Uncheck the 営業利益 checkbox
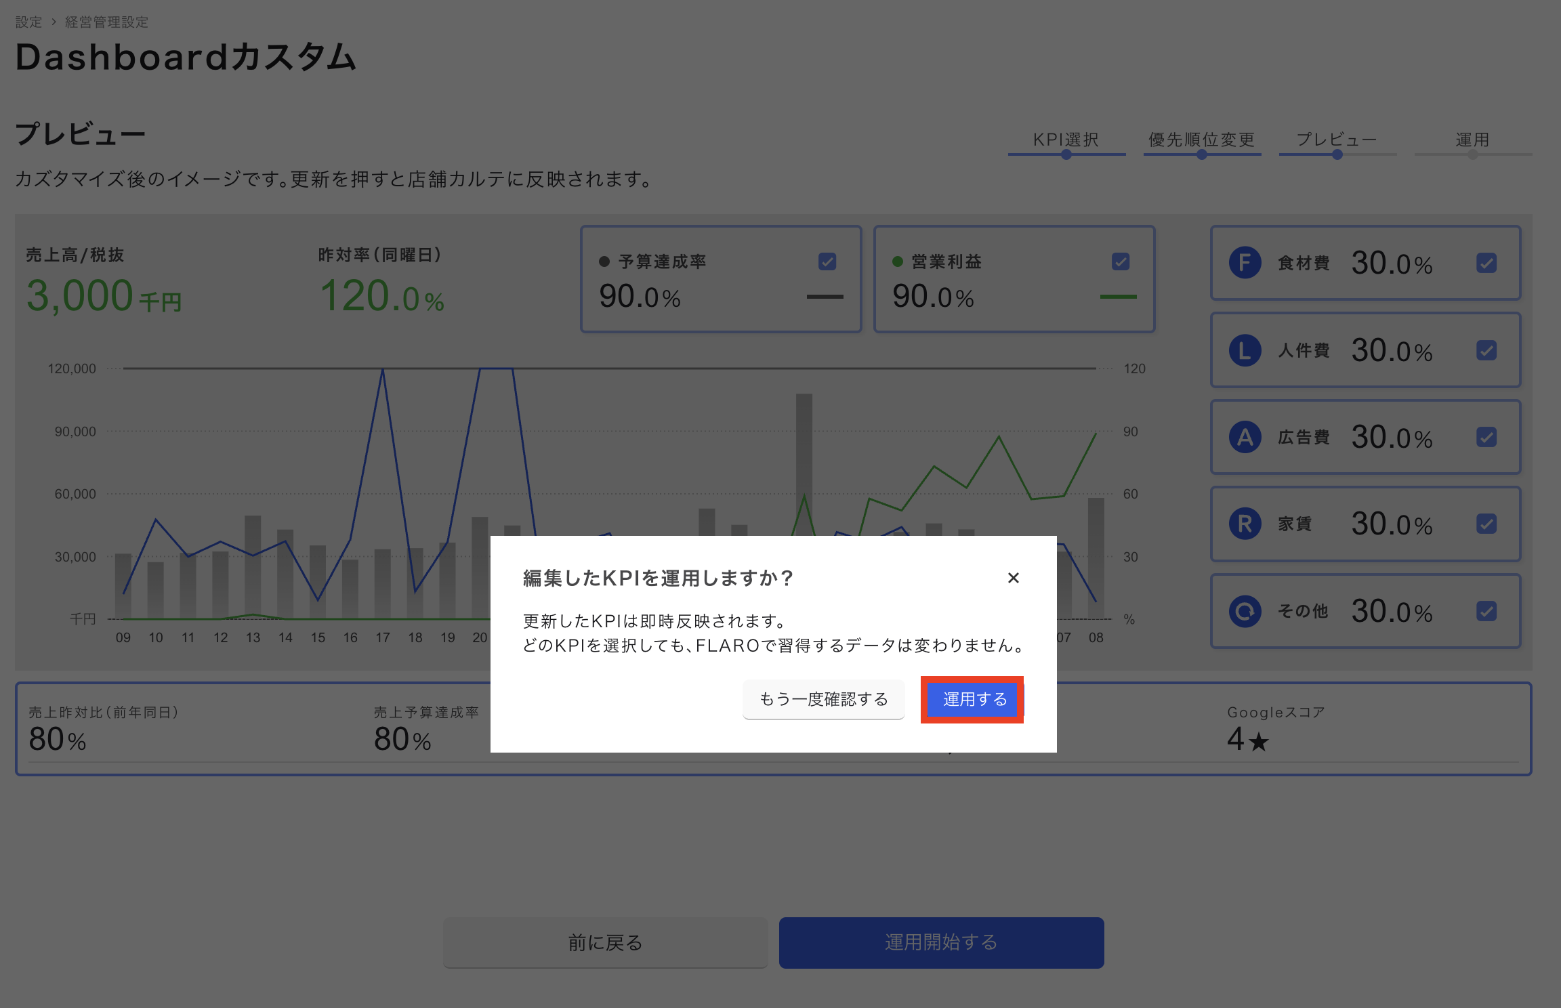 1121,261
